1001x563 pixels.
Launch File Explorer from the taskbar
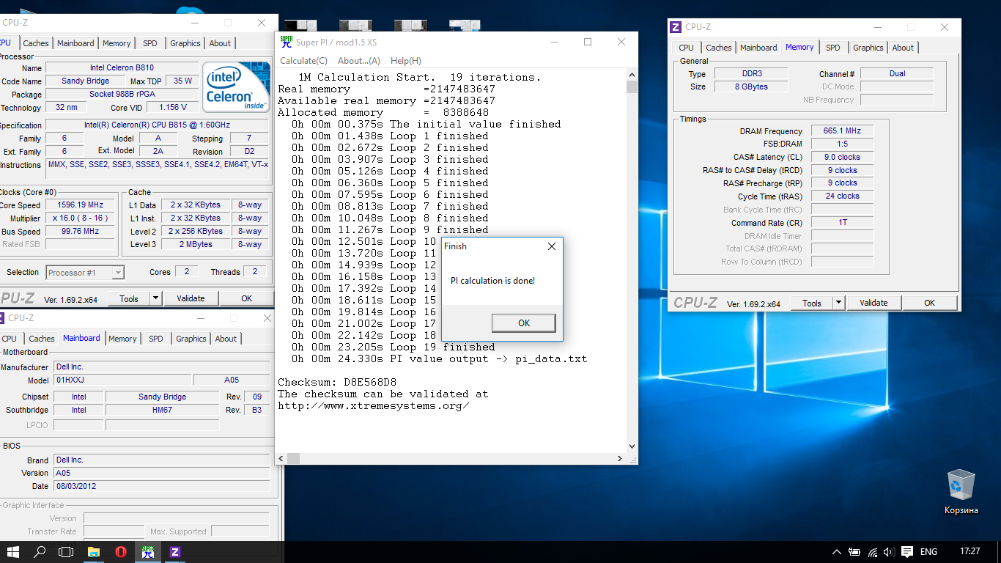pyautogui.click(x=94, y=551)
